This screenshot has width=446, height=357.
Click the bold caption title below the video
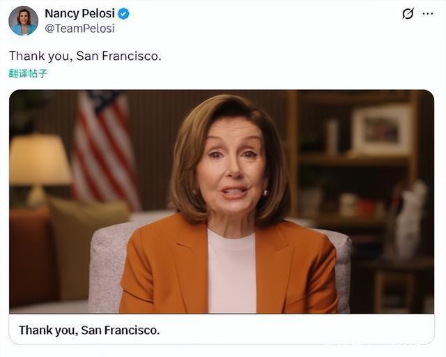89,331
